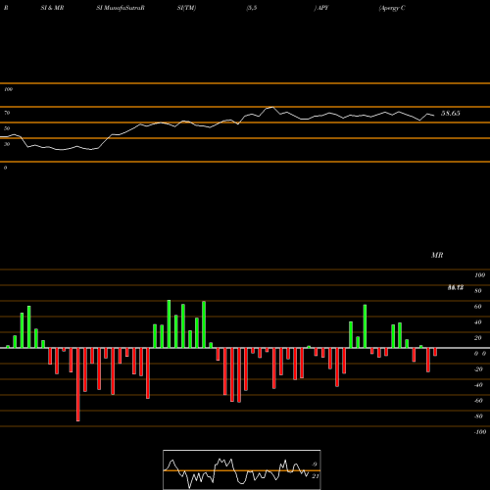Screen dimensions: 490x490
Task: Click the "(Apergy C" header text
Action: click(392, 8)
